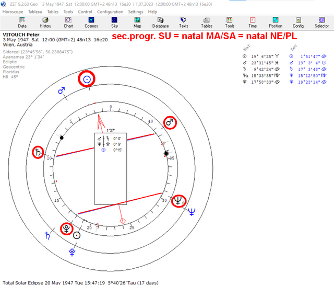The image size is (334, 285).
Task: Open the Tables toolbar icon
Action: click(207, 22)
